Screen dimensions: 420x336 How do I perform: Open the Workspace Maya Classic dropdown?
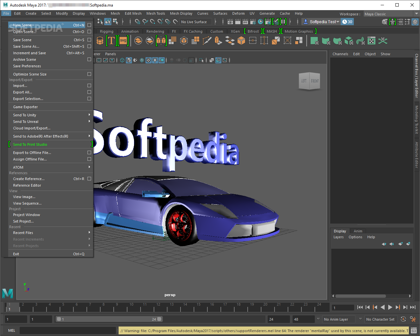(391, 14)
